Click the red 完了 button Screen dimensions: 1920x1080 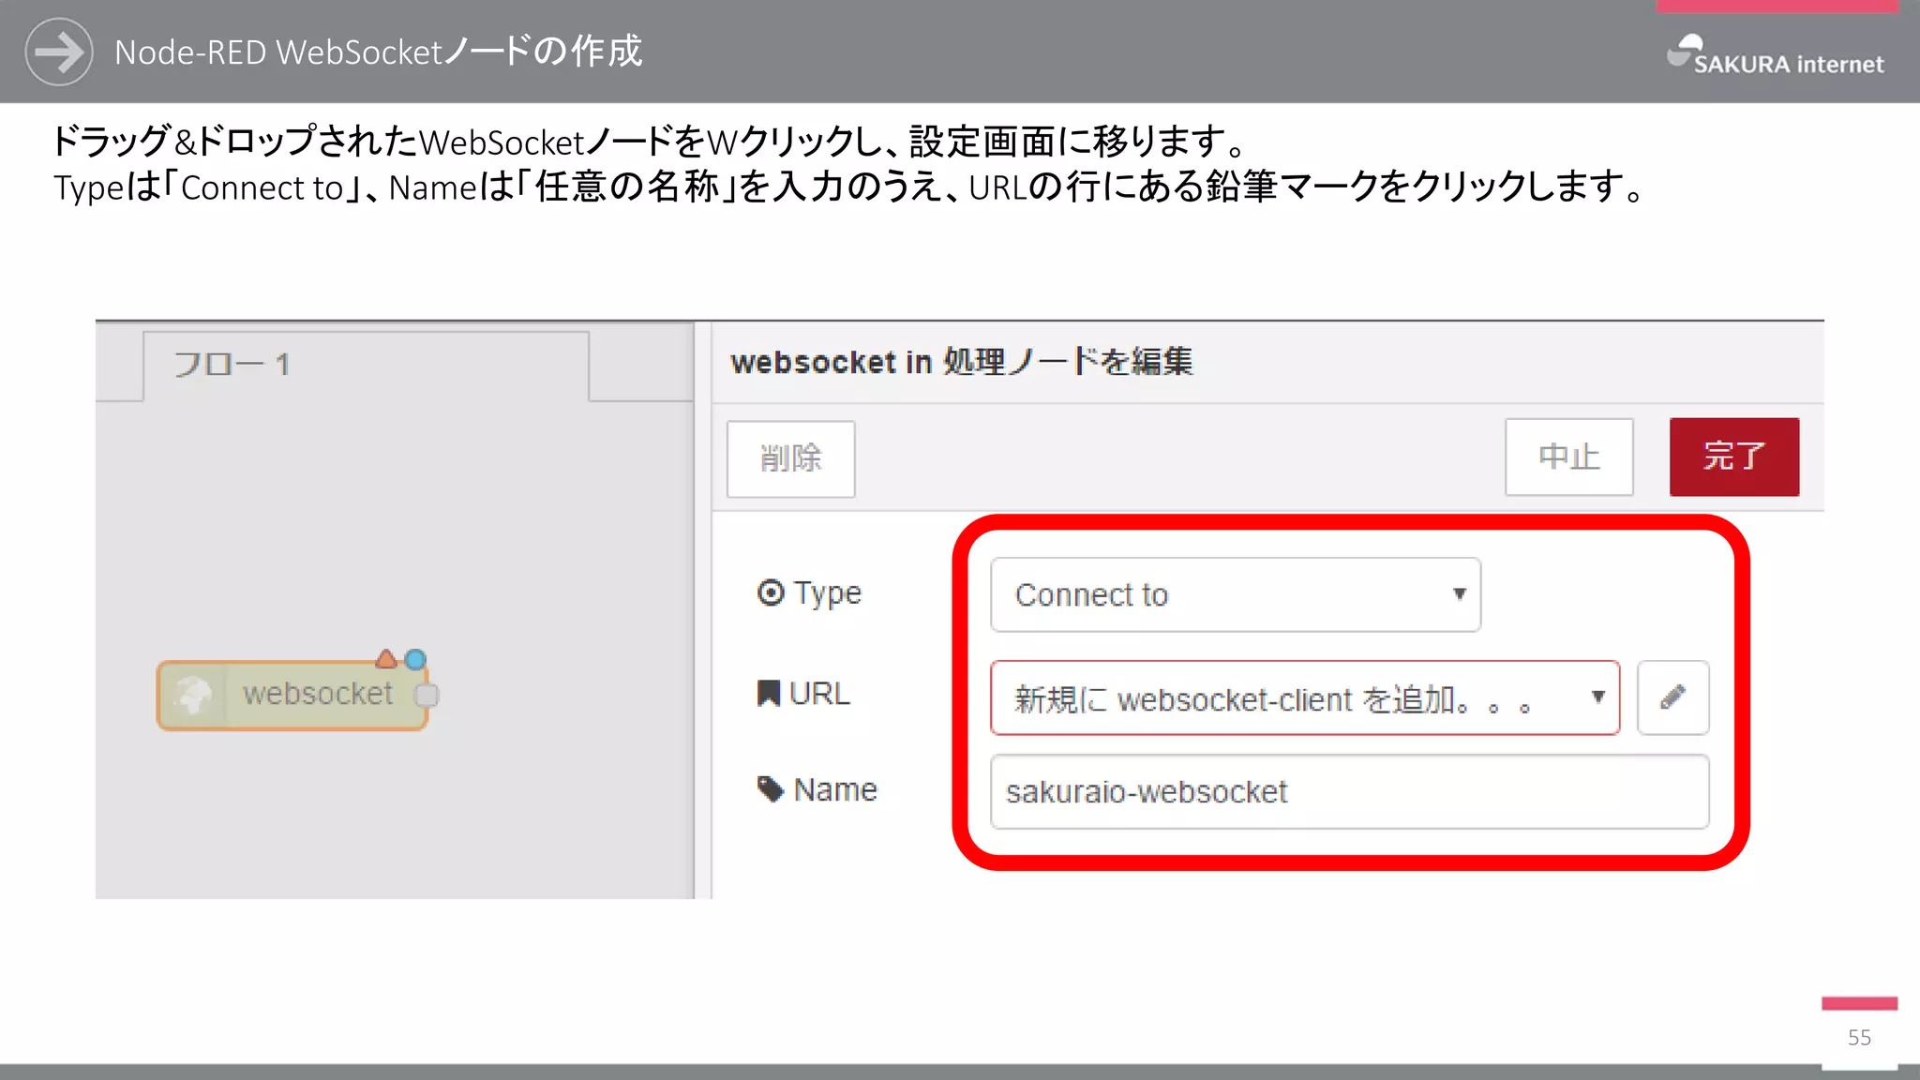coord(1733,457)
